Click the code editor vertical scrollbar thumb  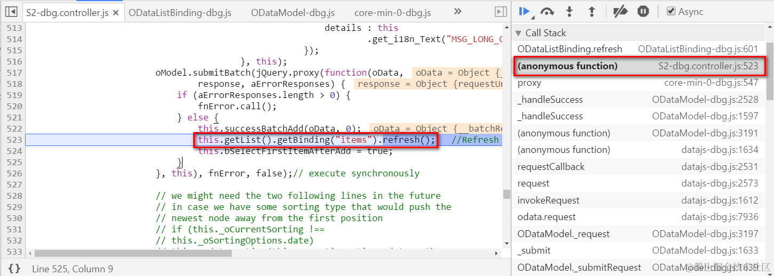(507, 194)
